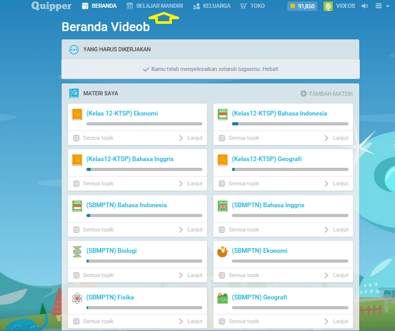Click the plus icon beside Tambah Materi
This screenshot has height=331, width=395.
click(303, 94)
